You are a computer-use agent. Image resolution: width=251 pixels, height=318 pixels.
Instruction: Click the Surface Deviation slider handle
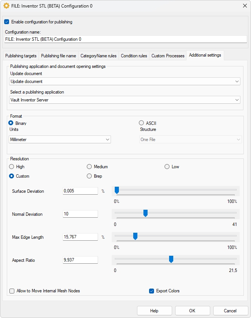117,190
